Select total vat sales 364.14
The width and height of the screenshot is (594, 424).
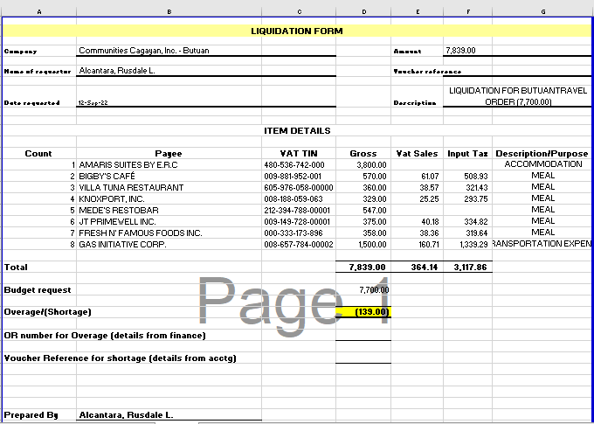(417, 268)
